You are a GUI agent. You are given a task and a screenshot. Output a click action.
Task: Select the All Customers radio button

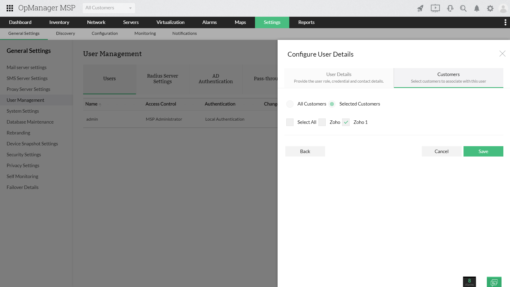tap(290, 104)
